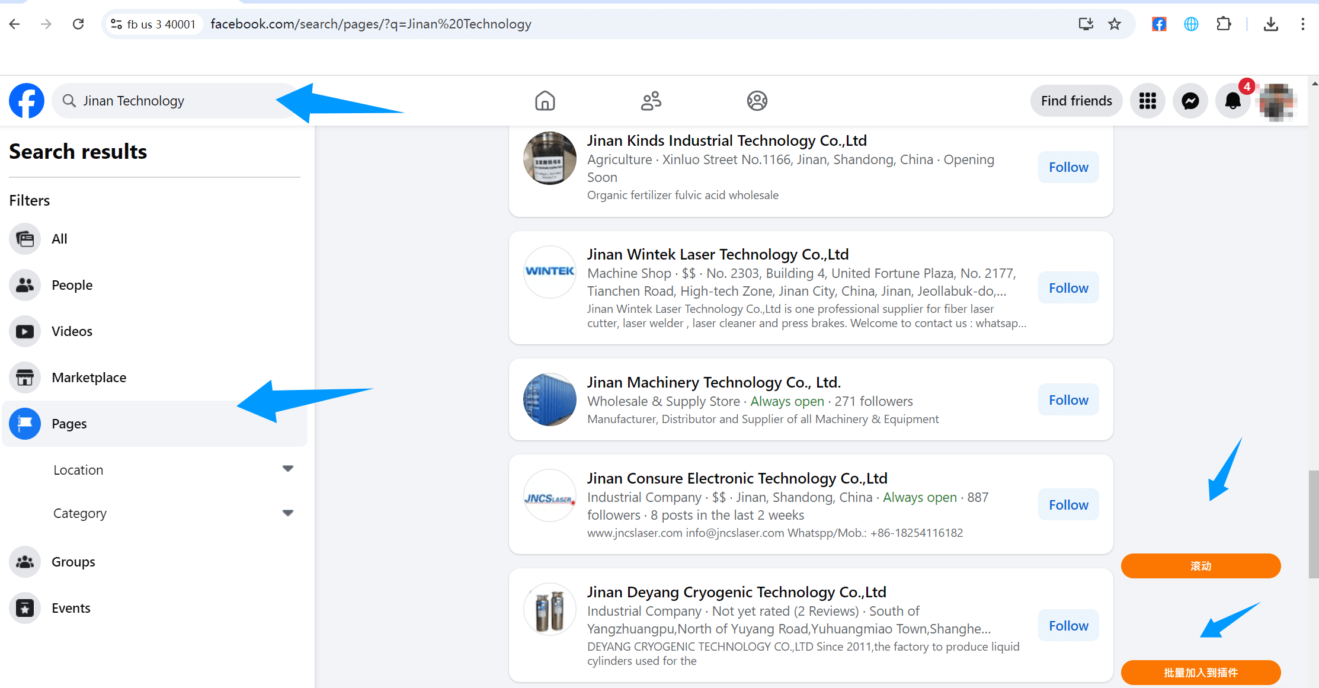The height and width of the screenshot is (688, 1319).
Task: Open the Chrome three-dot menu
Action: point(1302,24)
